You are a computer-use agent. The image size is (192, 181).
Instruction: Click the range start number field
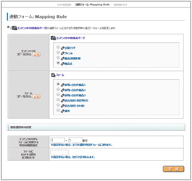point(58,140)
